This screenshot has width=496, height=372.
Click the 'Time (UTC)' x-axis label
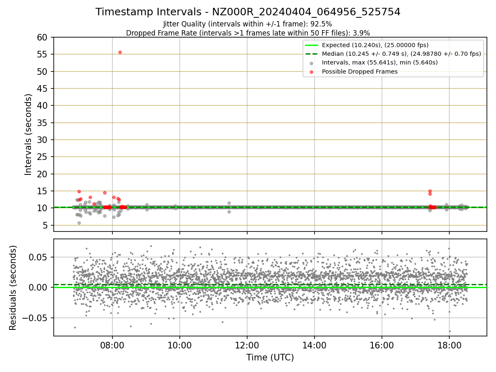click(x=270, y=358)
